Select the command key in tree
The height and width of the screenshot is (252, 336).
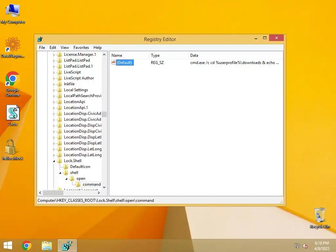(x=92, y=184)
